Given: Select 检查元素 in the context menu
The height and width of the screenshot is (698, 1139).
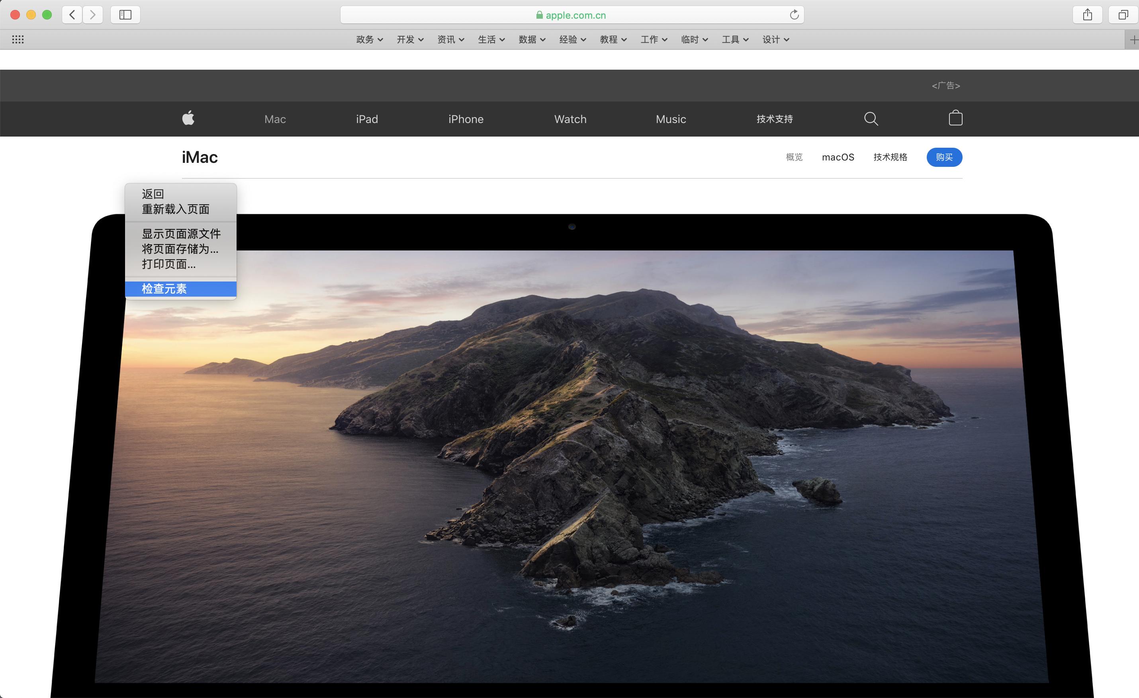Looking at the screenshot, I should coord(164,289).
